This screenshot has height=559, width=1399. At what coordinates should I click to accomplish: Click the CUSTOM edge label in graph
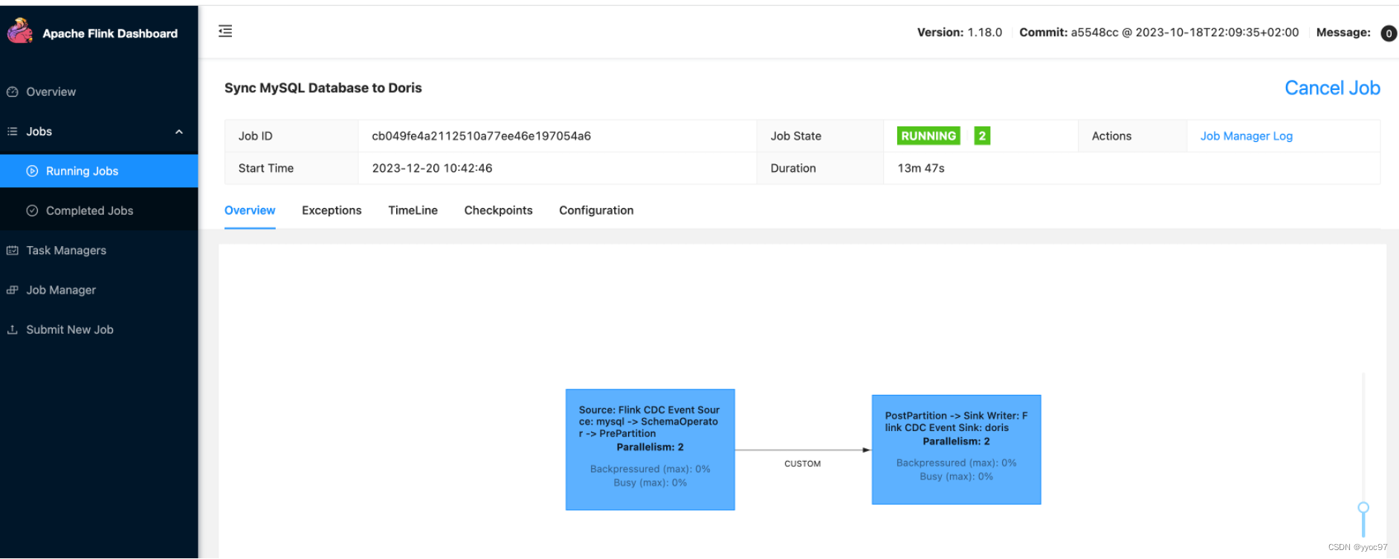pos(802,464)
